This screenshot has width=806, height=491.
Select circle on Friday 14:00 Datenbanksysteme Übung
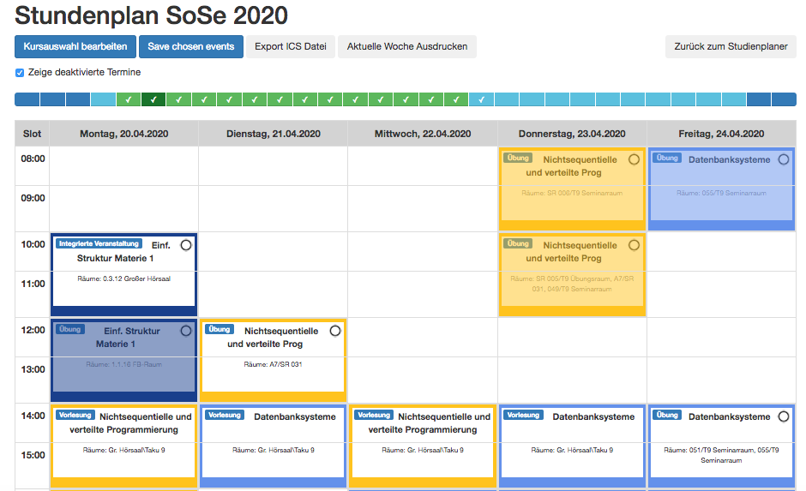(784, 416)
